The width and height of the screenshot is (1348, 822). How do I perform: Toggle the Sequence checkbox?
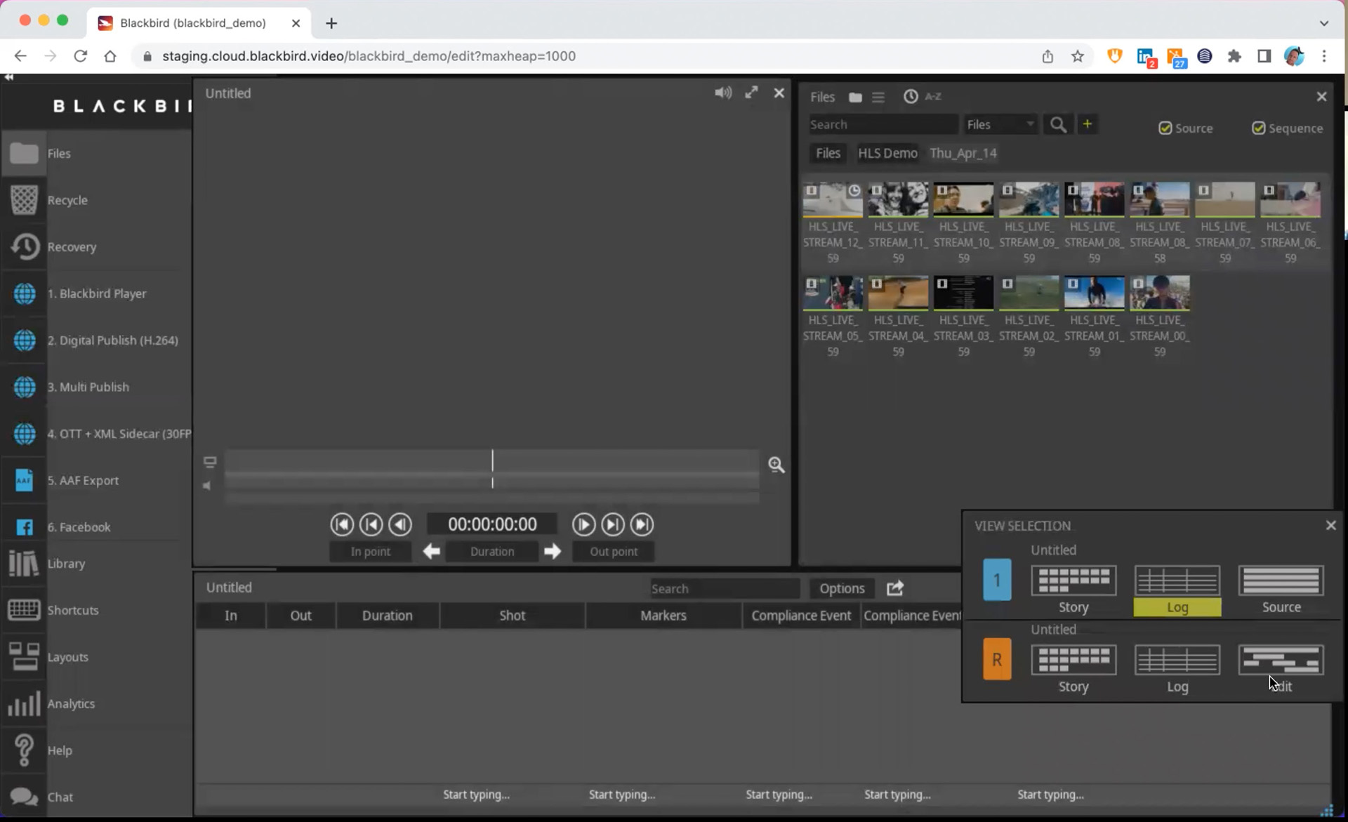coord(1259,128)
